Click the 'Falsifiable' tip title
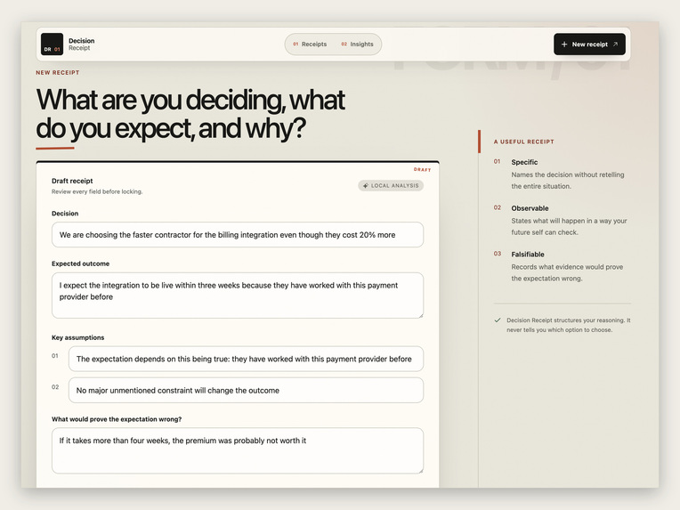The width and height of the screenshot is (680, 510). point(528,255)
